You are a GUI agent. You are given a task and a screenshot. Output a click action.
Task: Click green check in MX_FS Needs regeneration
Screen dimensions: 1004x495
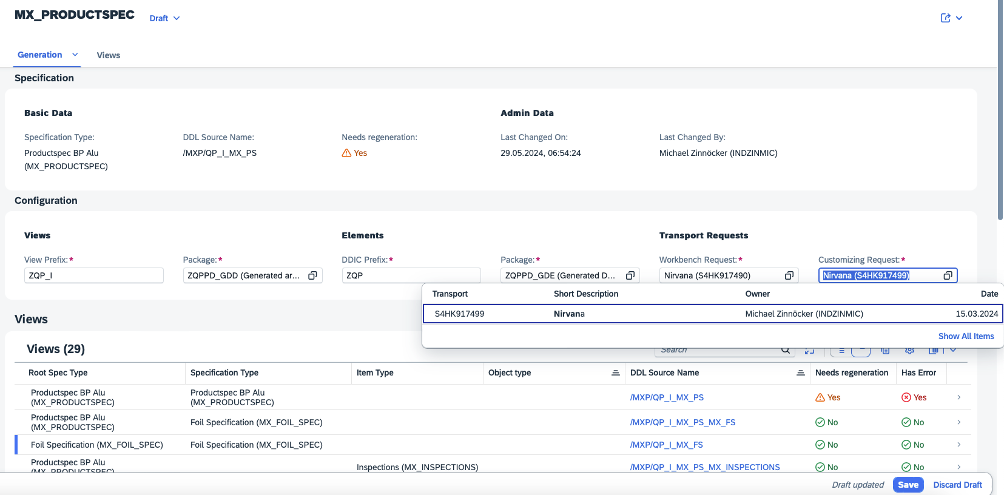(x=820, y=445)
